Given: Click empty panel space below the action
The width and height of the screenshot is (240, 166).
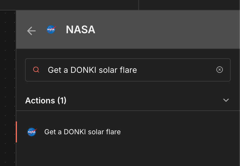Looking at the screenshot, I should (x=128, y=154).
